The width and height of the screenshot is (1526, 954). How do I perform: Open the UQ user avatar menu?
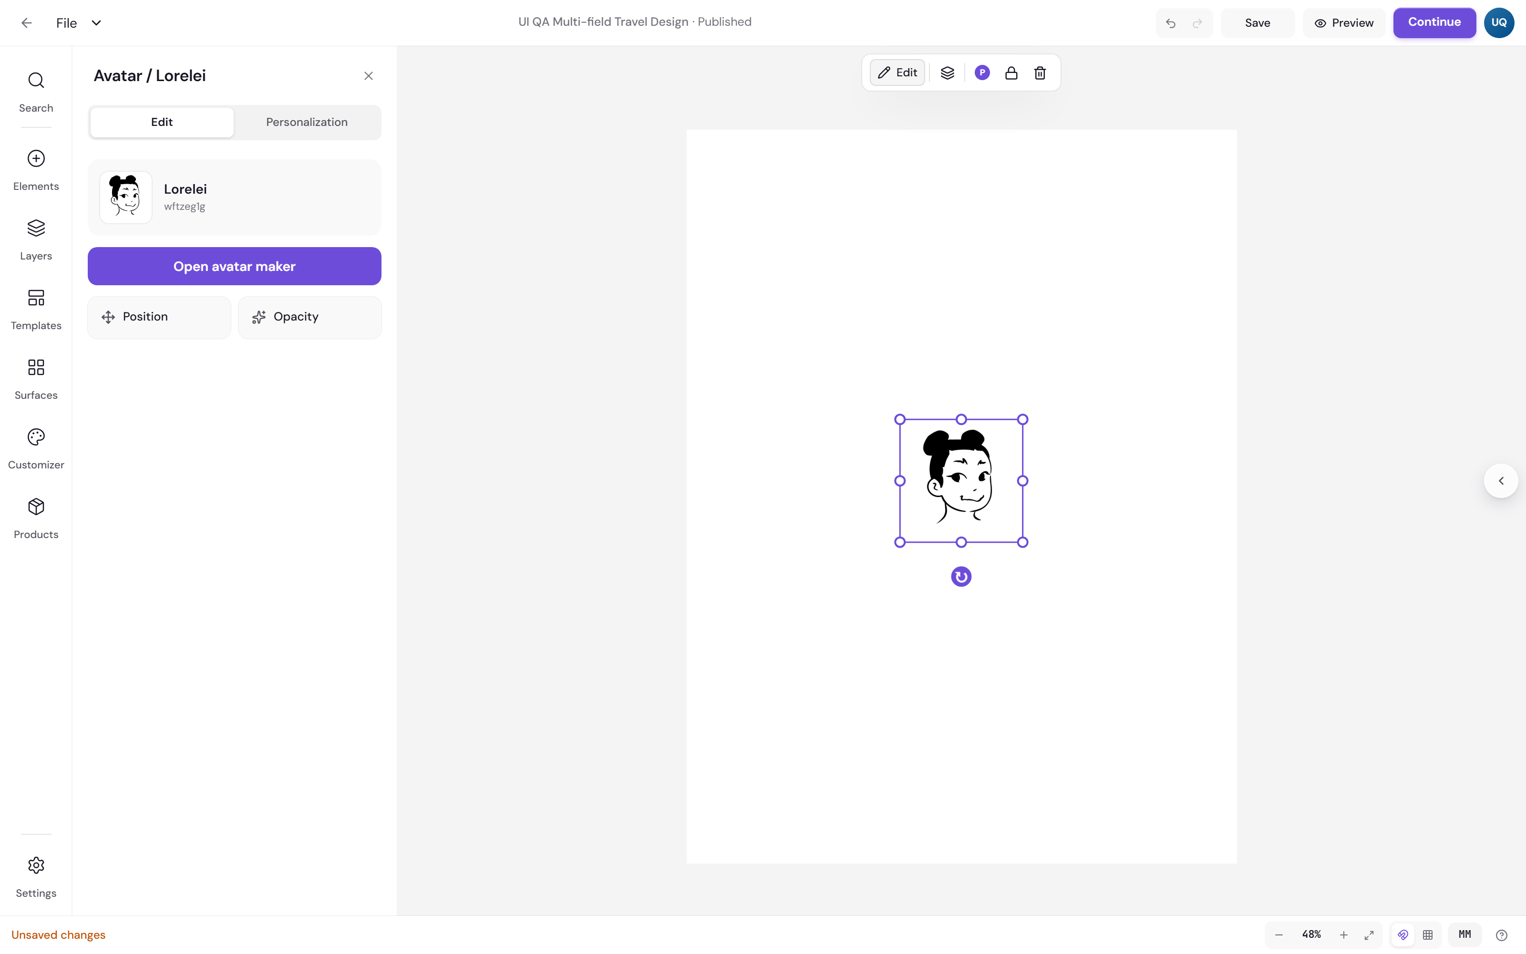point(1499,23)
